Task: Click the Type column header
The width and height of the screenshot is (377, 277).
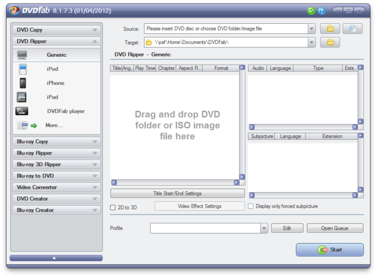Action: pyautogui.click(x=318, y=68)
